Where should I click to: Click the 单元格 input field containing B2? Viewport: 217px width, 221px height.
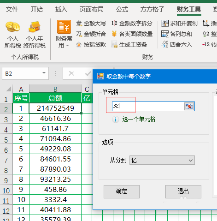tap(148, 106)
